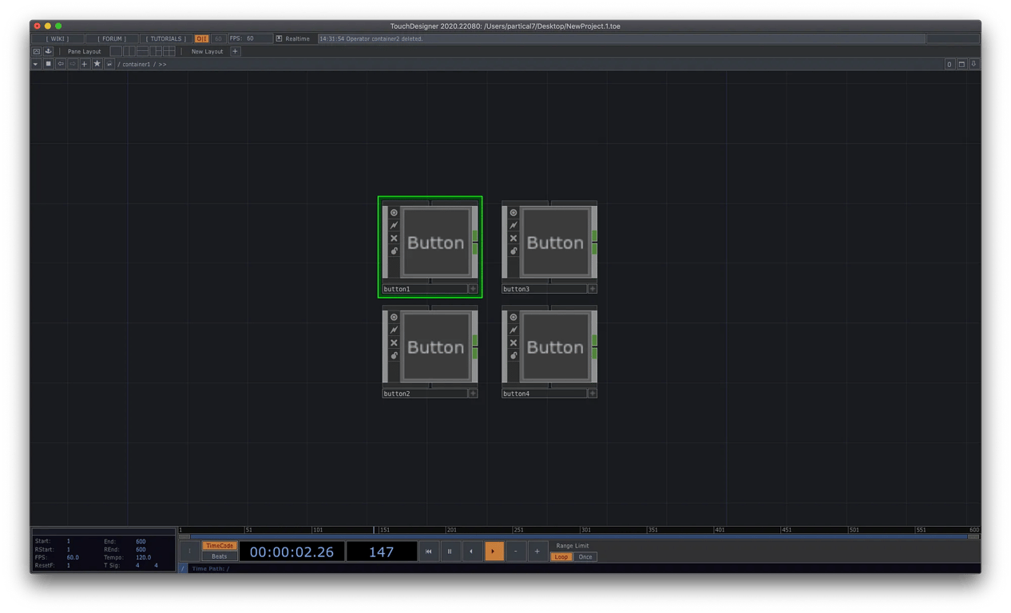Click the back arrow in network path bar

click(61, 64)
